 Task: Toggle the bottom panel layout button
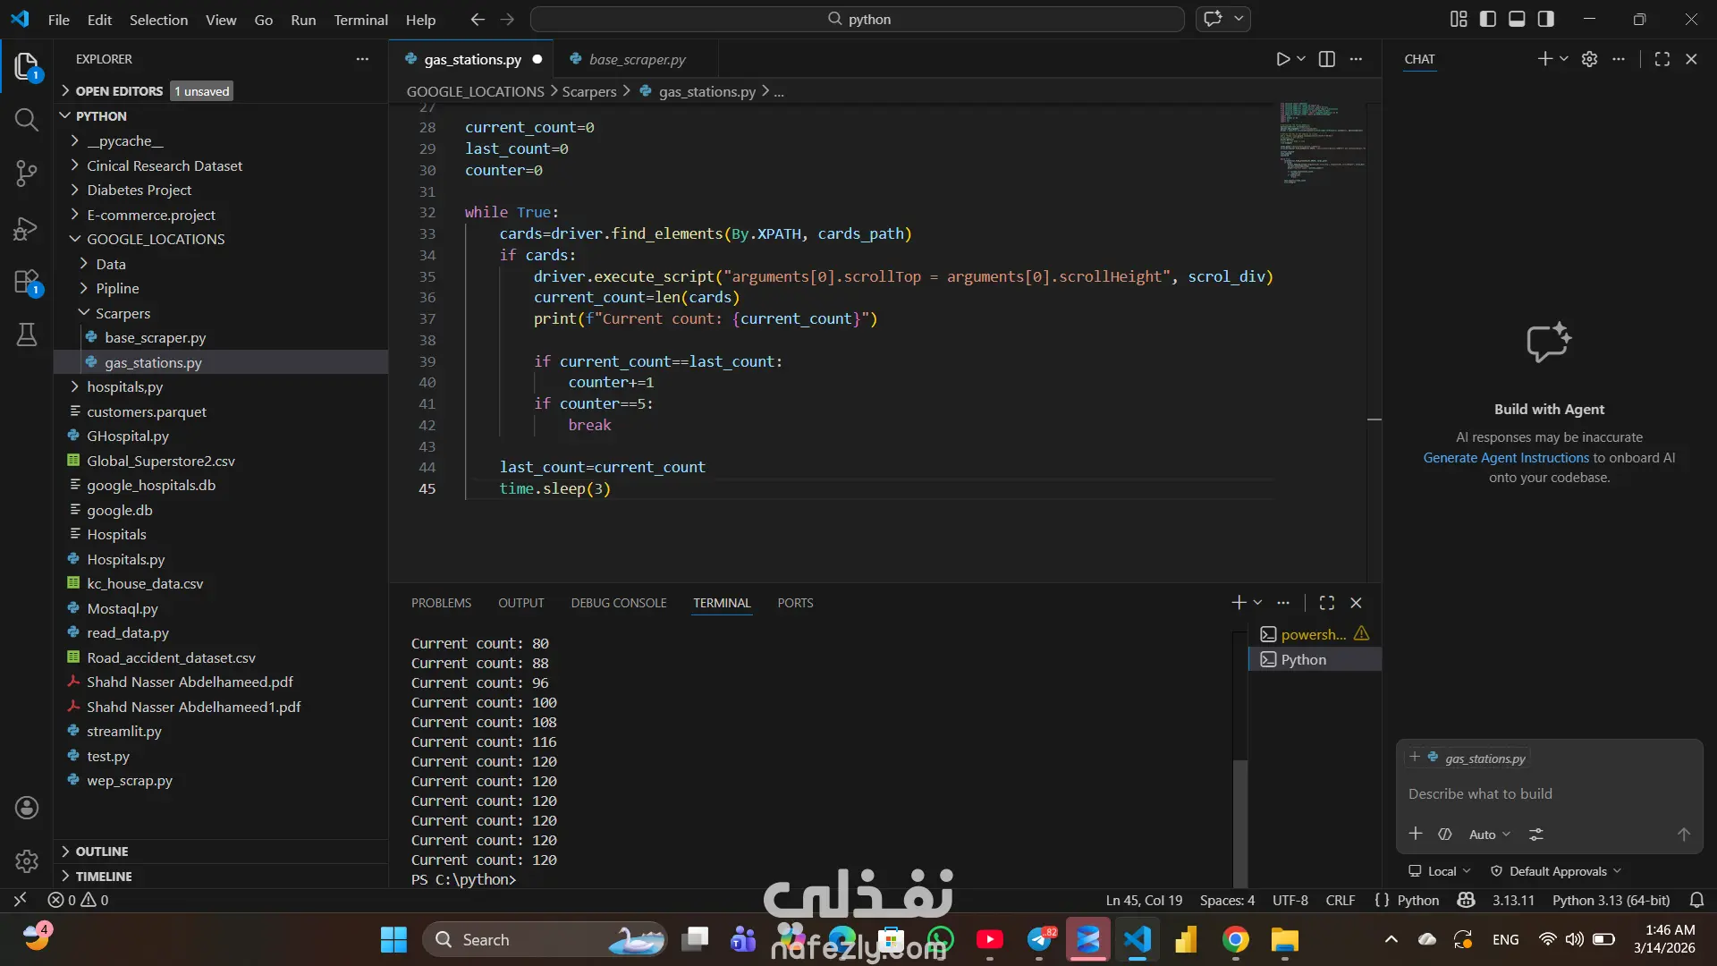tap(1517, 19)
